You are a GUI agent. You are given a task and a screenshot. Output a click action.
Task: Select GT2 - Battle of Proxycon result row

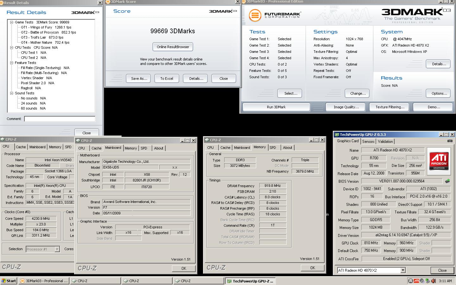48,32
